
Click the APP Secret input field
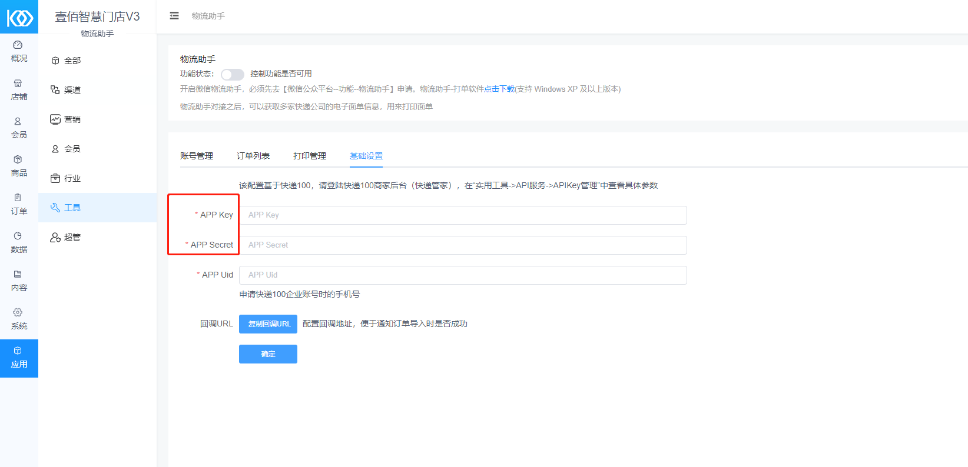[463, 245]
